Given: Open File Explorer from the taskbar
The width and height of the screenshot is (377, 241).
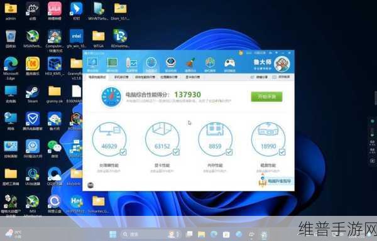Looking at the screenshot, I should click(x=201, y=234).
